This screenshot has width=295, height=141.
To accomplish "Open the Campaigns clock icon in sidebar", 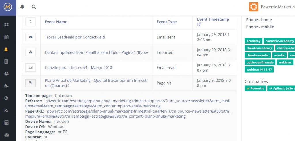I will [6, 98].
